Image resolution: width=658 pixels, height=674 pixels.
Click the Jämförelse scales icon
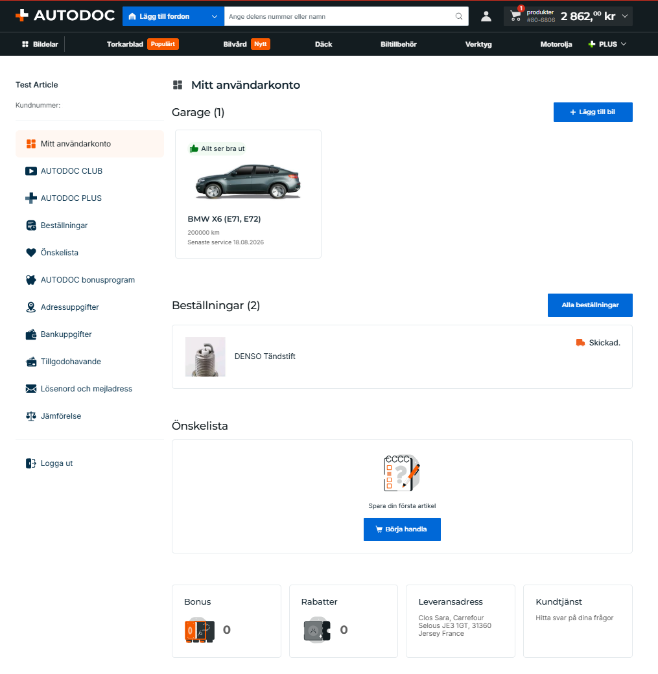(x=31, y=416)
